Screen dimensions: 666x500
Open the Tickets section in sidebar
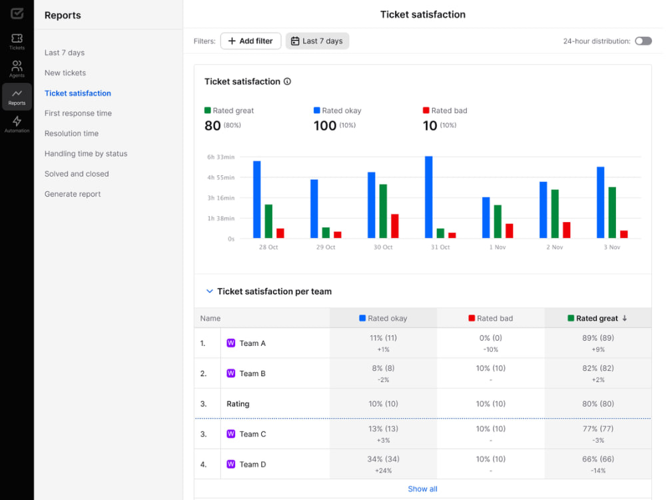pos(17,41)
